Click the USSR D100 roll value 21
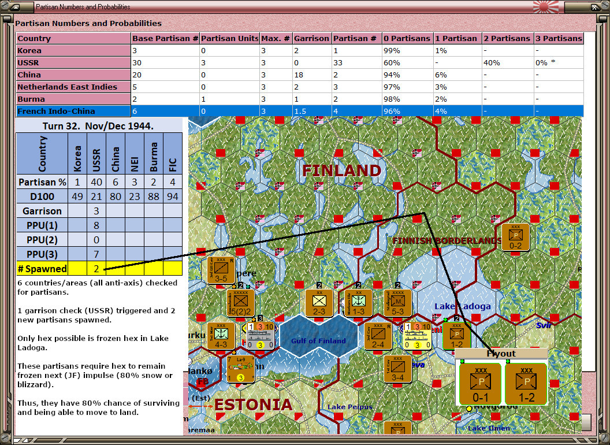This screenshot has height=445, width=610. (x=96, y=196)
